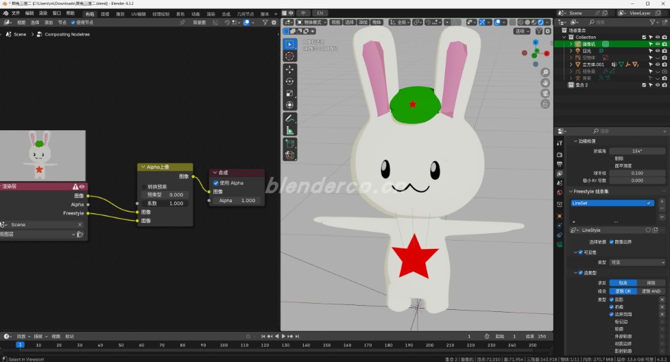The image size is (670, 362).
Task: Switch to 合成 workspace tab
Action: 226,14
